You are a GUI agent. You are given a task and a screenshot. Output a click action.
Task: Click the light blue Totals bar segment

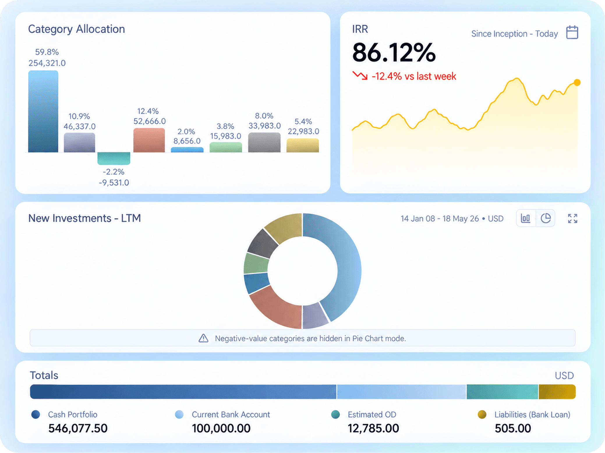click(401, 392)
